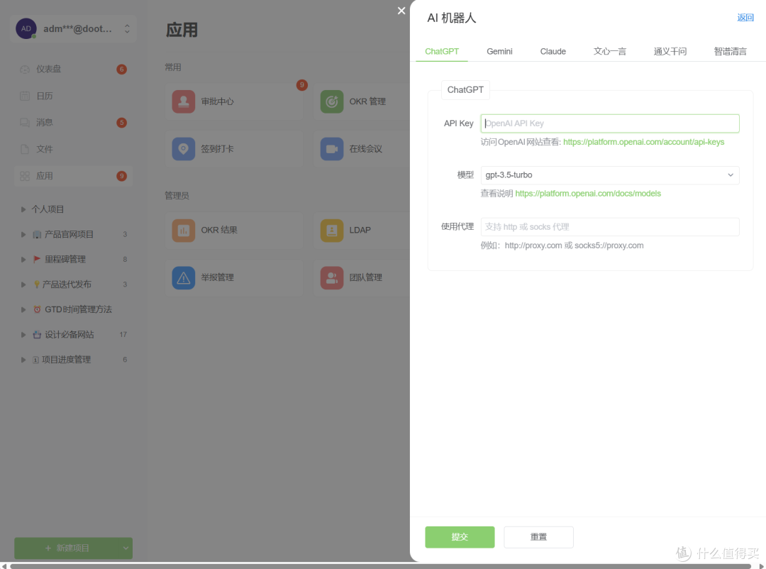766x569 pixels.
Task: Expand the 个人项目 tree node
Action: click(23, 209)
